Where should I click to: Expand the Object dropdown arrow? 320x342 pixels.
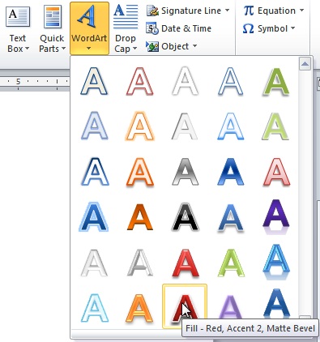point(194,46)
